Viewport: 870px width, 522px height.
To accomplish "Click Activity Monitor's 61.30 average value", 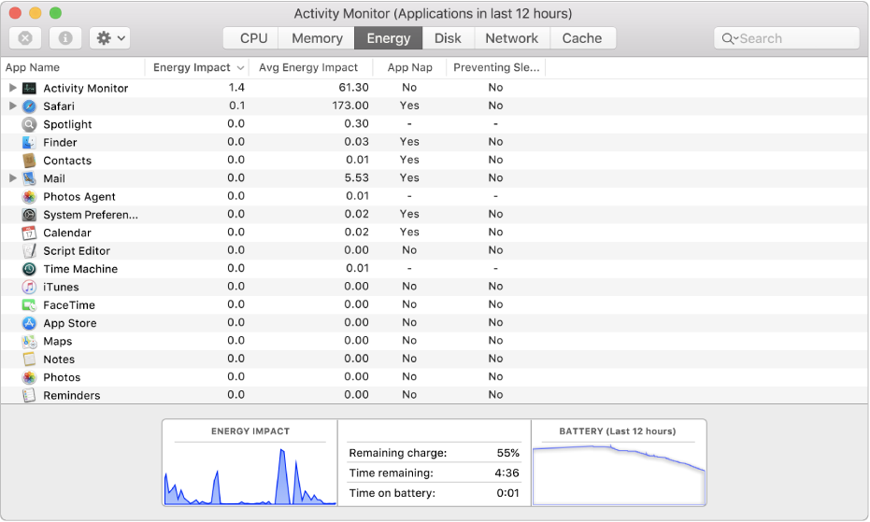I will coord(353,88).
